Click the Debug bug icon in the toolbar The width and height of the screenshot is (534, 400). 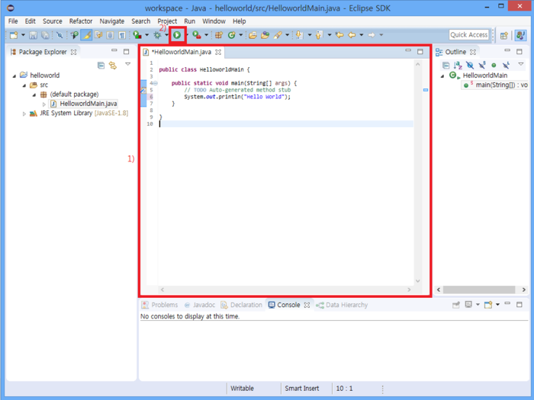click(x=157, y=35)
